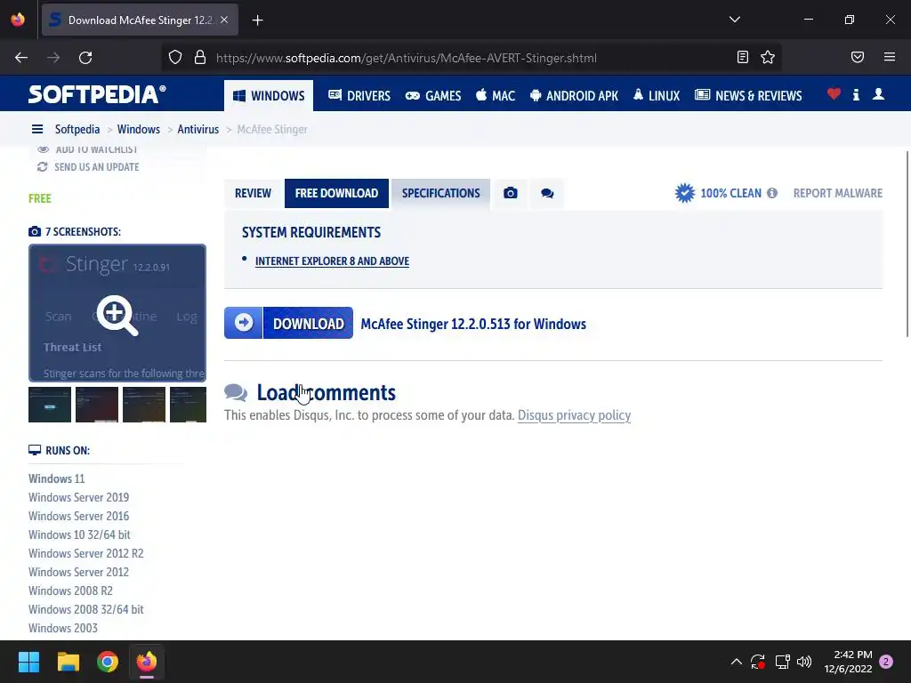Open Google Chrome from the taskbar
The image size is (911, 683).
[x=108, y=662]
